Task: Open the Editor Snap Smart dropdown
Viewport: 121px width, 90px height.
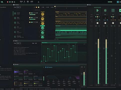Action: tap(18, 43)
